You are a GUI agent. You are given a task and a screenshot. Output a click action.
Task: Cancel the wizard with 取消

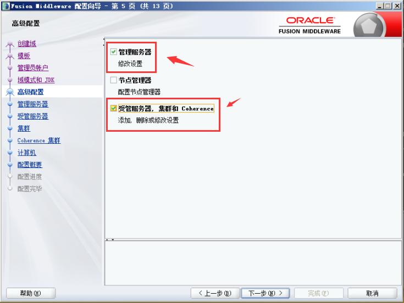pos(372,293)
